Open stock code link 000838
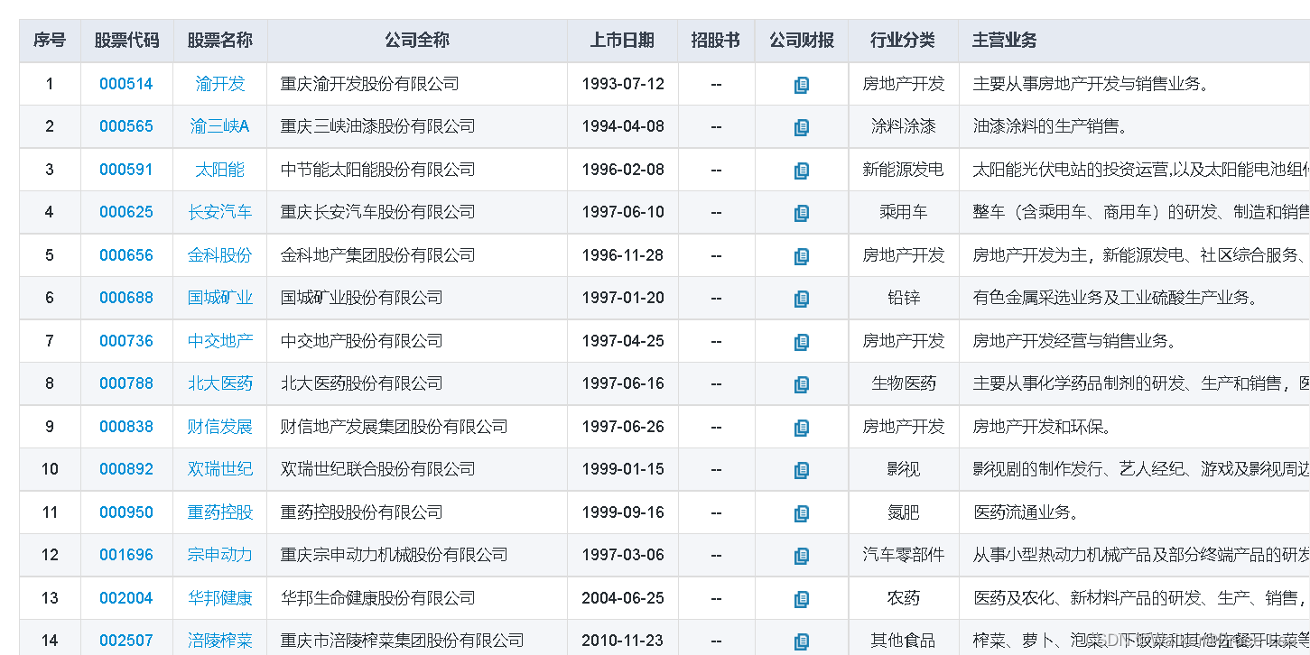 click(x=126, y=427)
